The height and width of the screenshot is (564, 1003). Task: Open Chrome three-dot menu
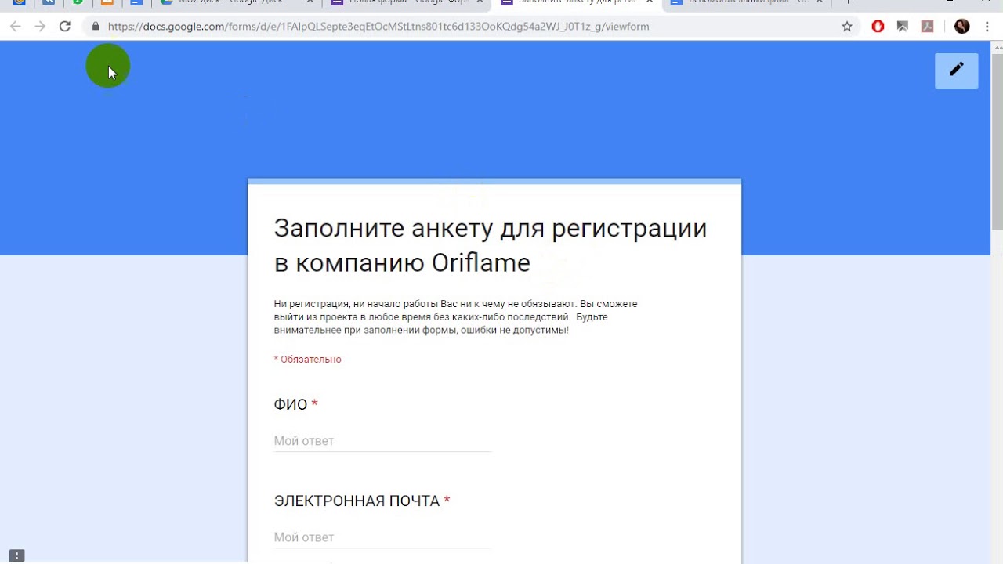989,27
